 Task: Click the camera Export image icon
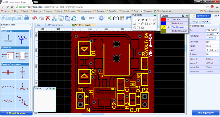(116, 18)
